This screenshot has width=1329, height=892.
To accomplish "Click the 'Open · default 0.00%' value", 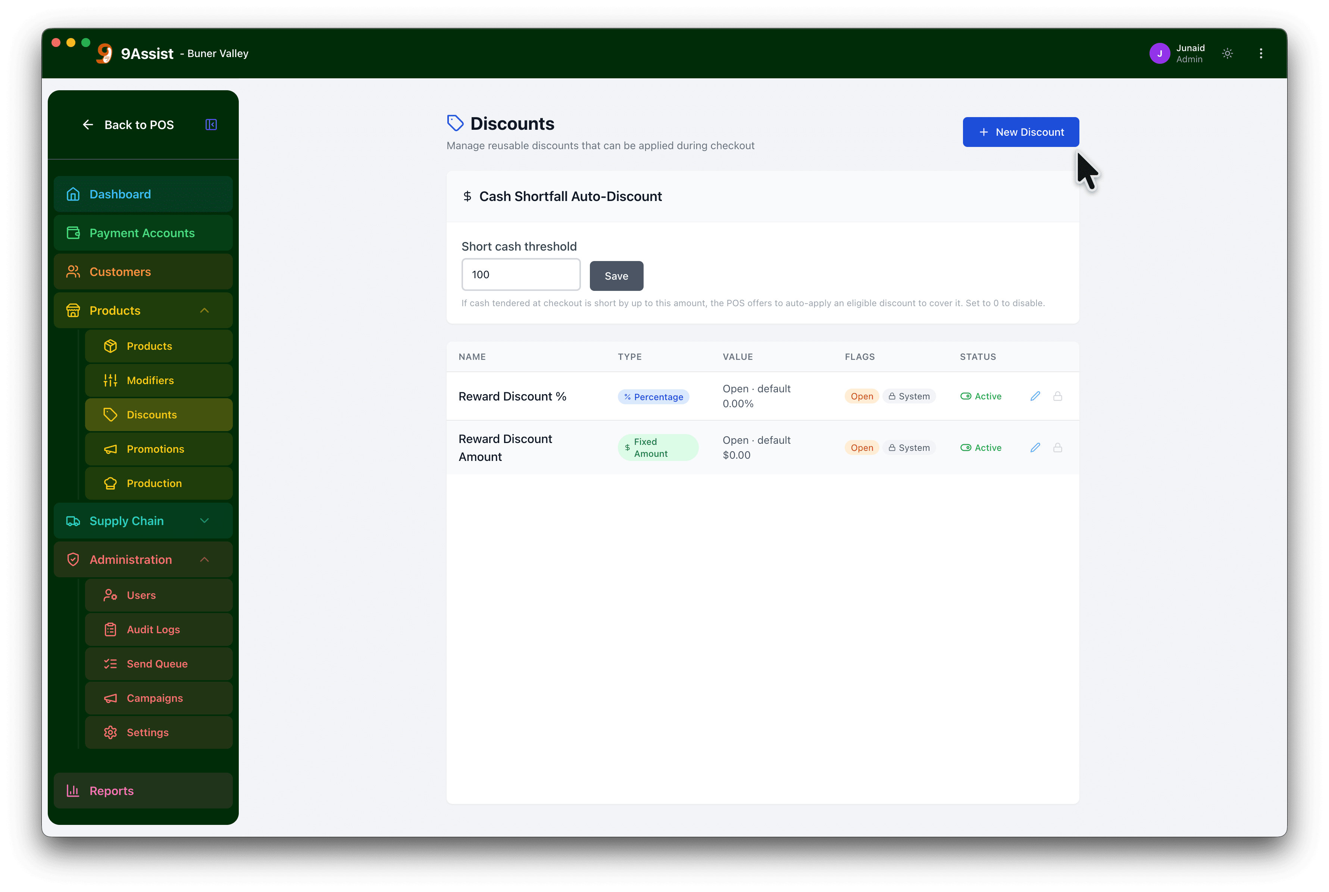I will [x=756, y=396].
